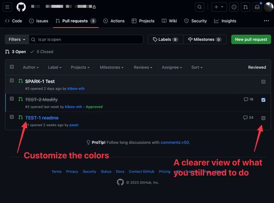This screenshot has width=274, height=203.
Task: Open the Docs footer link
Action: [x=120, y=172]
